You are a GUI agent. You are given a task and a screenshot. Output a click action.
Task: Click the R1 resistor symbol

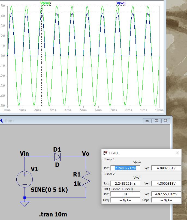coord(86,178)
